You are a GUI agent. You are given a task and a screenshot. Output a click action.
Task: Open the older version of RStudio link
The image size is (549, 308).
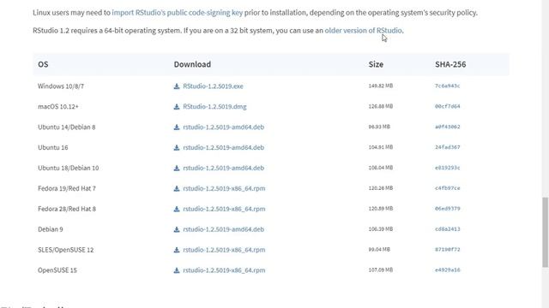click(x=364, y=31)
